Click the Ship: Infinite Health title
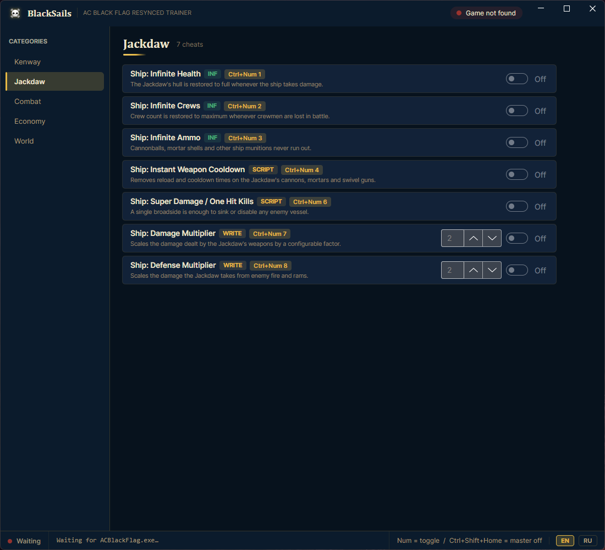The image size is (605, 550). point(166,74)
